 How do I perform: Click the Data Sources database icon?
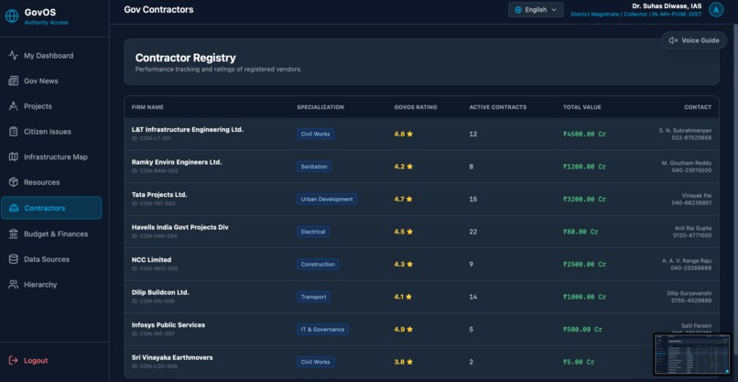14,259
